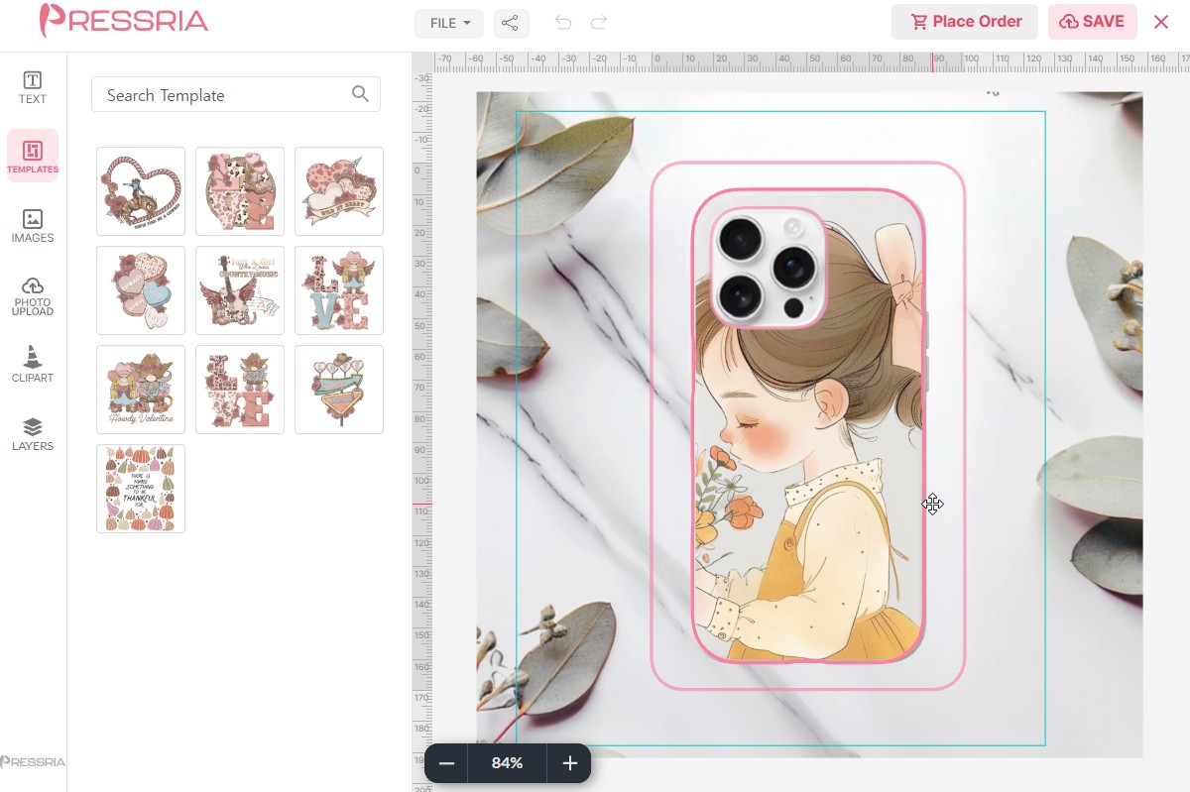Select LOVE cowgirl angel template

(339, 290)
